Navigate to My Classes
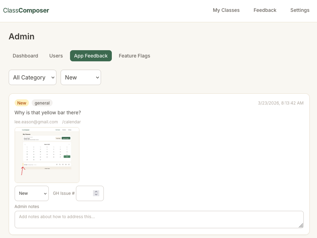 pyautogui.click(x=226, y=10)
